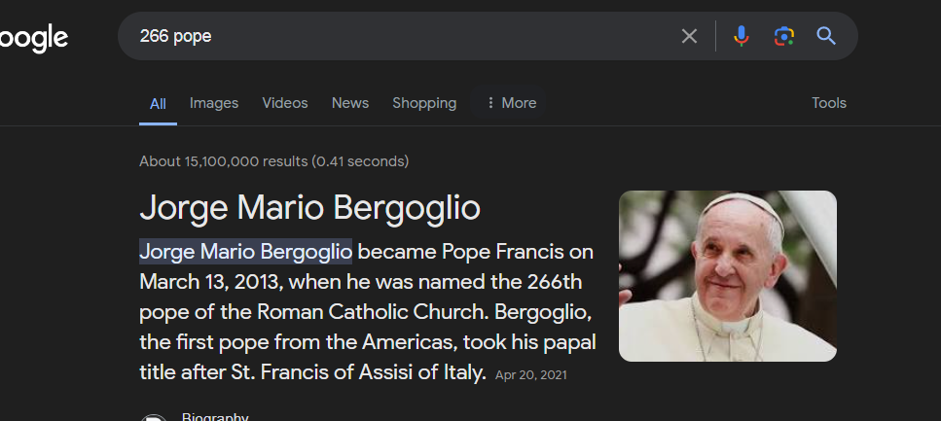Click the Apr 20, 2021 snippet date

tap(530, 374)
